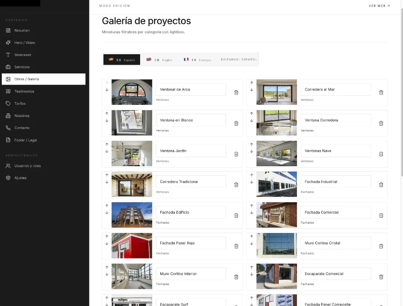
Task: Switch to the FR Français language tab
Action: 197,60
